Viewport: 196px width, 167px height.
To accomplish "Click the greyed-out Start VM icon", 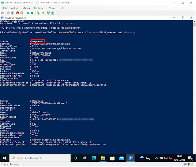I will point(8,13).
